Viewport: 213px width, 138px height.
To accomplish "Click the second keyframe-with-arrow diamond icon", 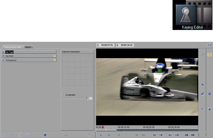I will click(108, 135).
